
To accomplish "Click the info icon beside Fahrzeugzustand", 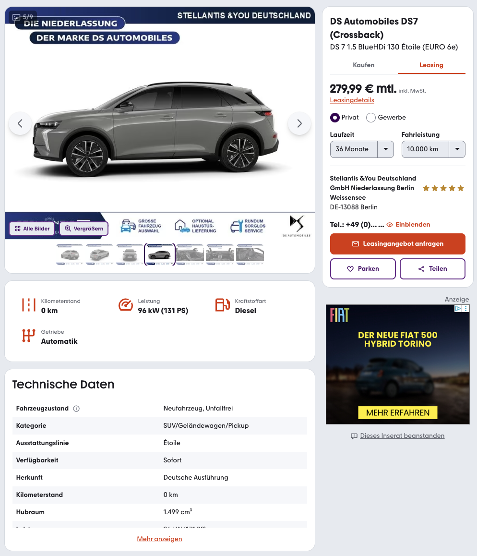I will pos(76,409).
